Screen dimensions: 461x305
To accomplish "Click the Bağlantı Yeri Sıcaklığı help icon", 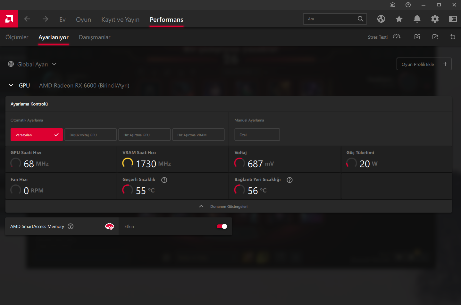I will tap(289, 180).
